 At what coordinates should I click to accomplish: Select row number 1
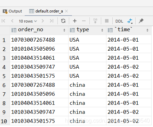pyautogui.click(x=5, y=40)
